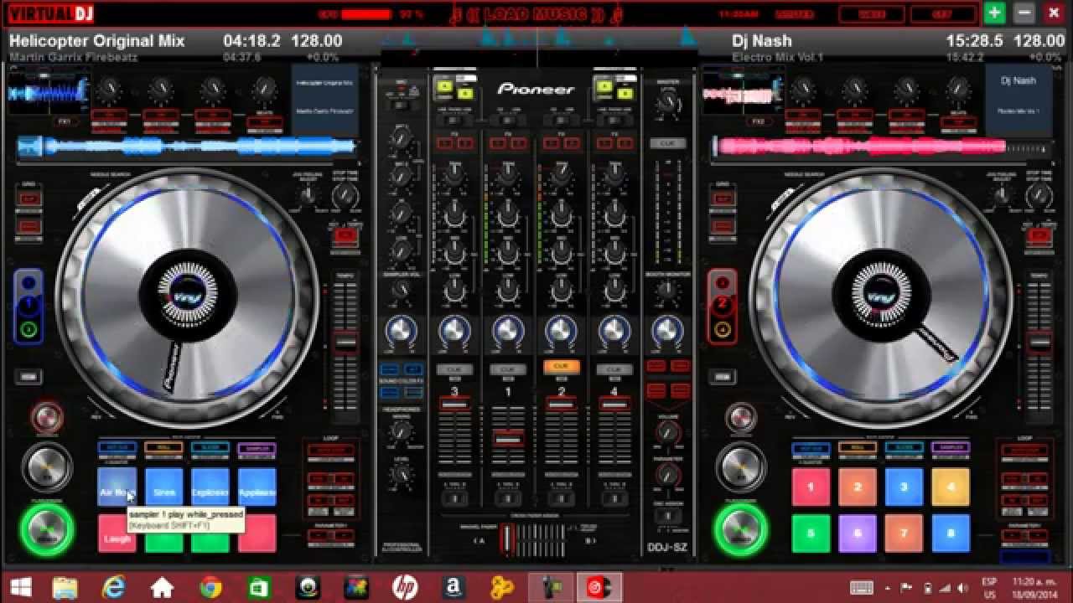Click the right deck tempo slider

(x=1039, y=342)
